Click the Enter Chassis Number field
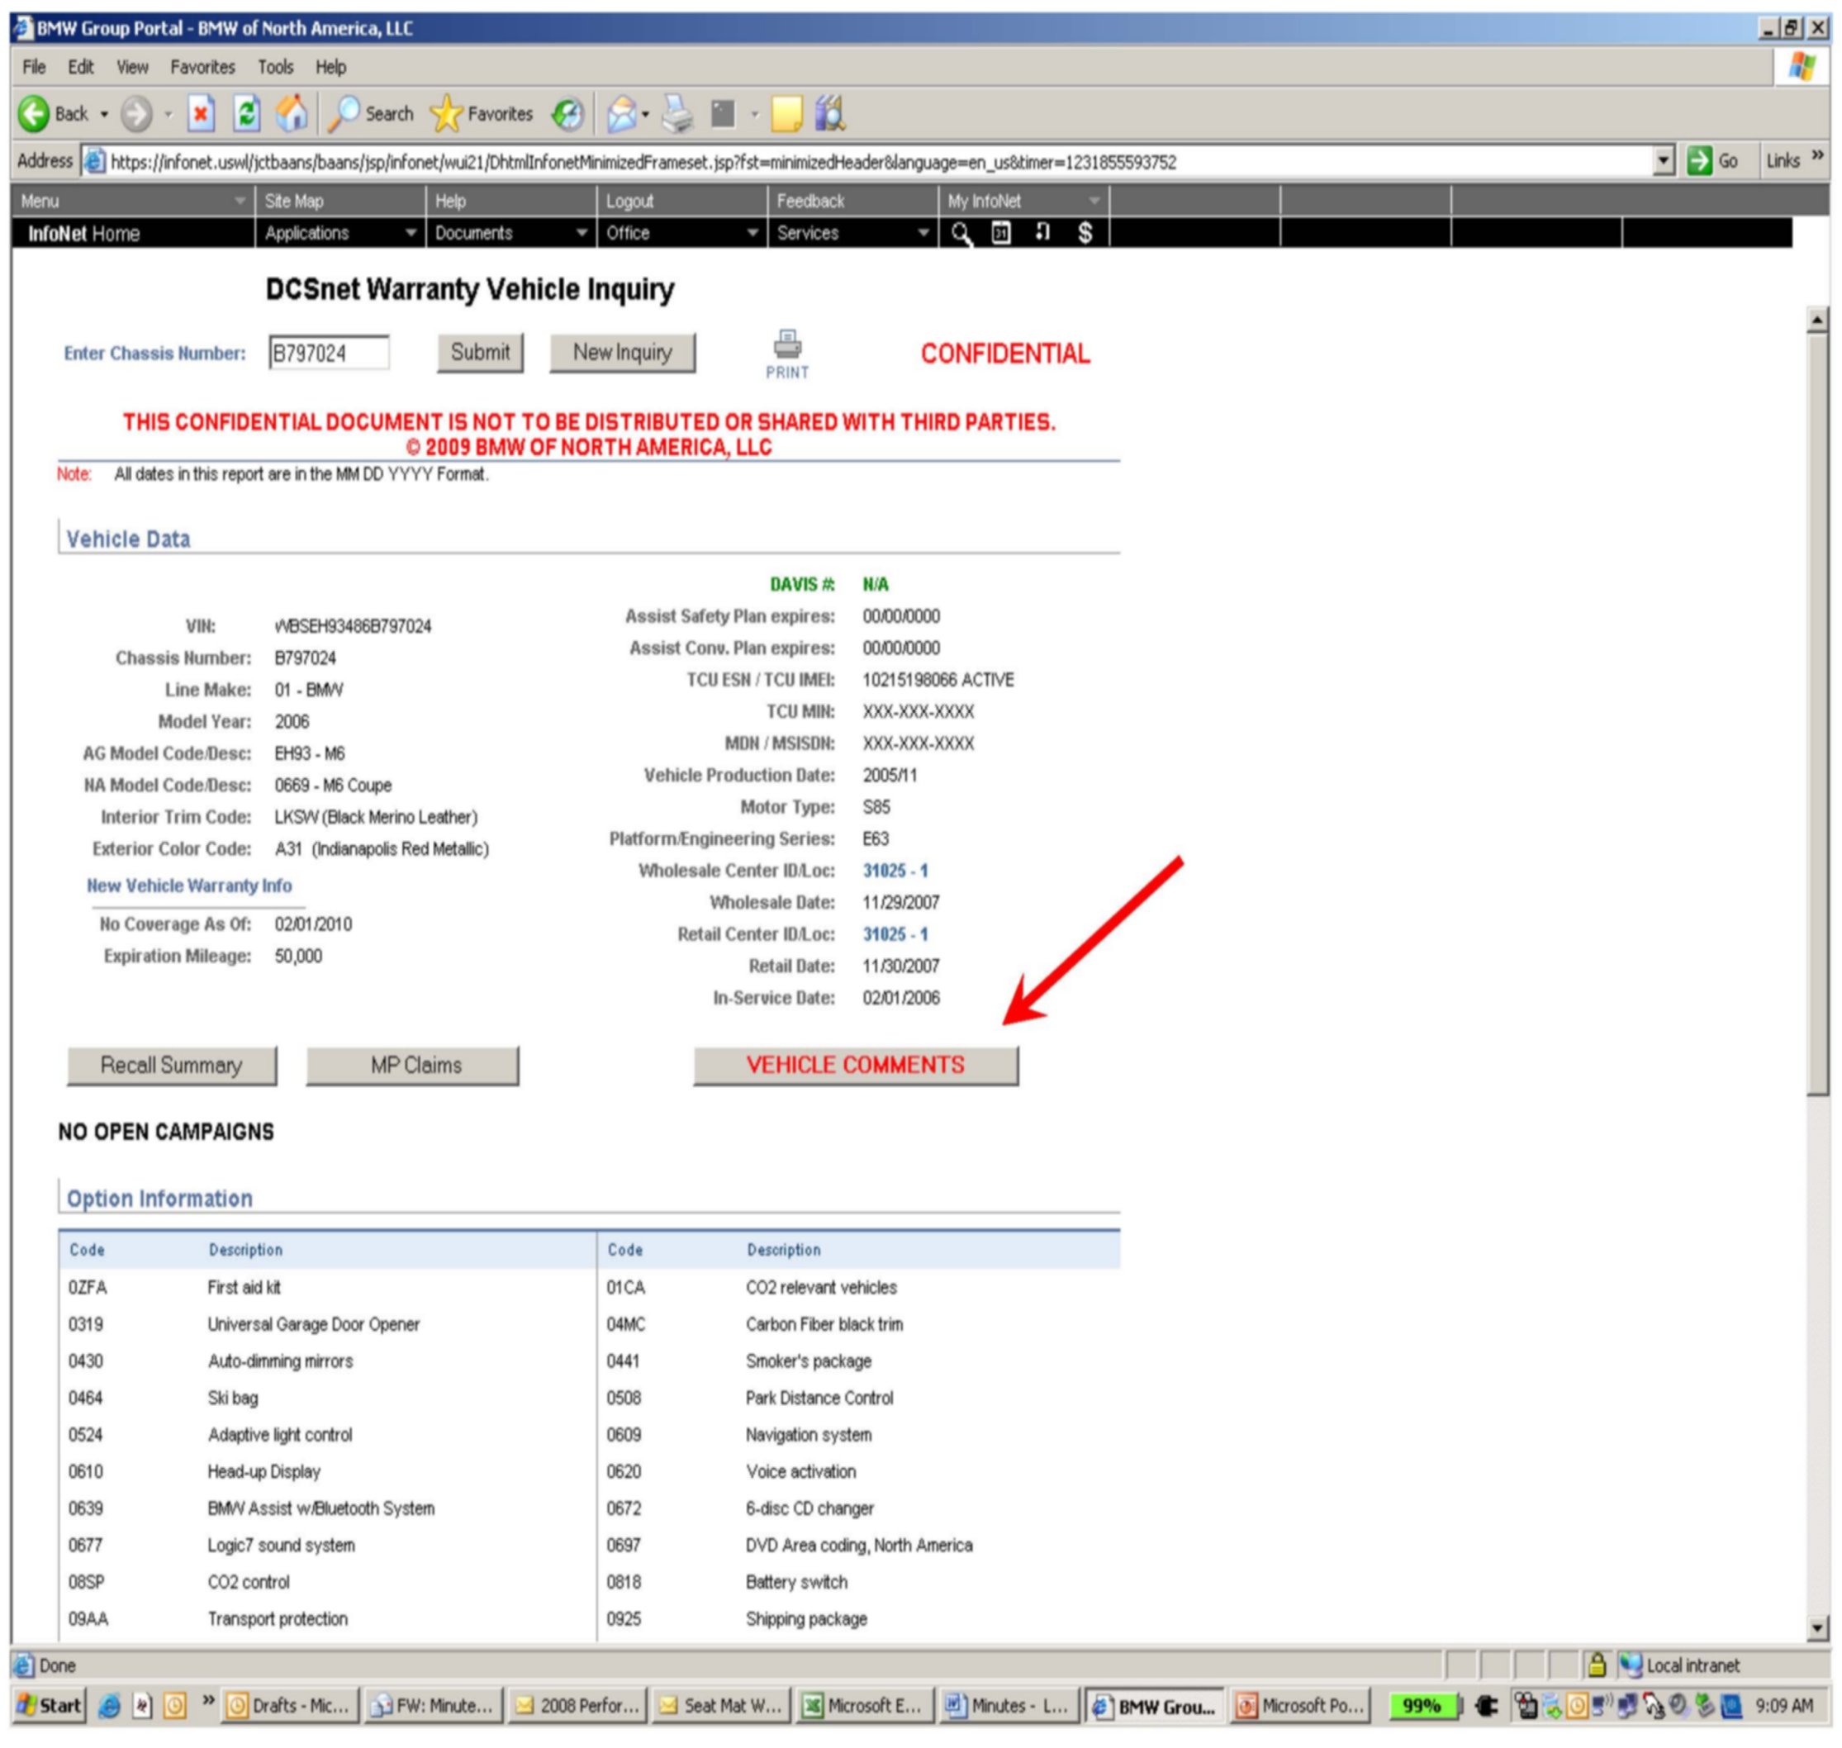 pyautogui.click(x=329, y=353)
